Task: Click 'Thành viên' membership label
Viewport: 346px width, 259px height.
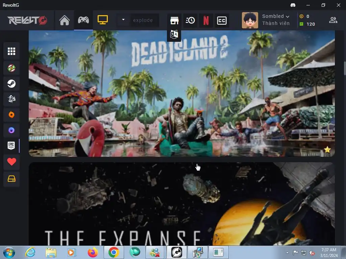Action: 276,23
